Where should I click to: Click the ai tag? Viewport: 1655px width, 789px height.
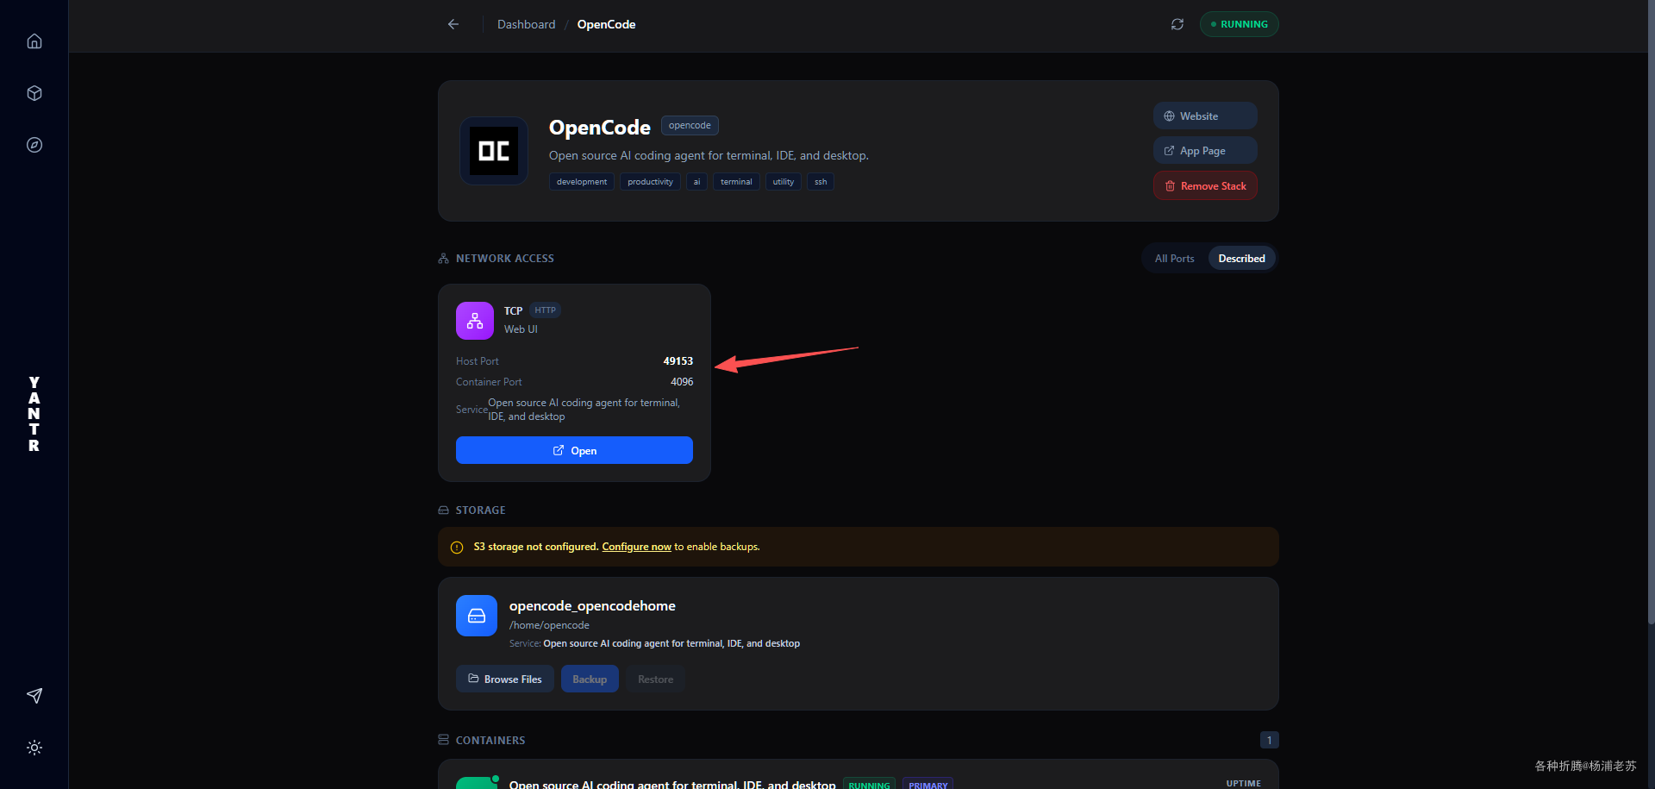click(x=697, y=182)
